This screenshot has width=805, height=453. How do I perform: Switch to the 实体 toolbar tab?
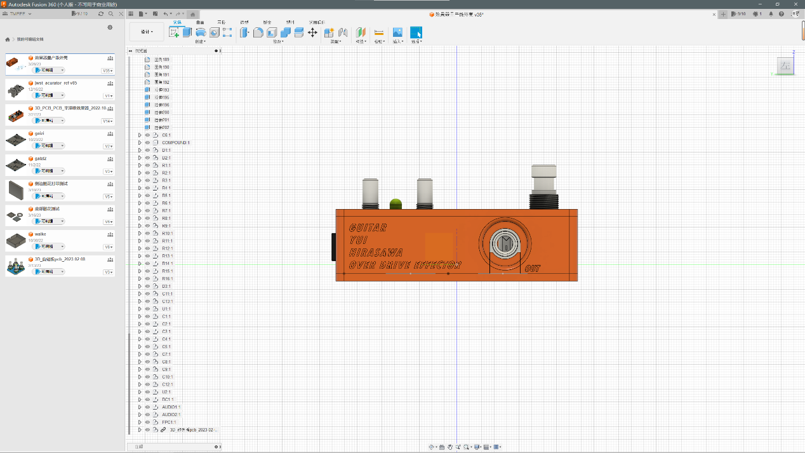point(177,22)
